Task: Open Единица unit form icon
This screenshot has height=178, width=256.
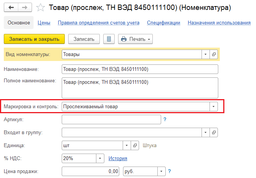Action: (135, 145)
